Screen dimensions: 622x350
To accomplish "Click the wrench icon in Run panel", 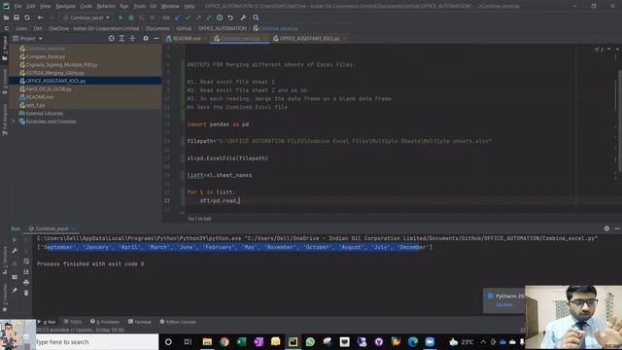I will (x=15, y=251).
